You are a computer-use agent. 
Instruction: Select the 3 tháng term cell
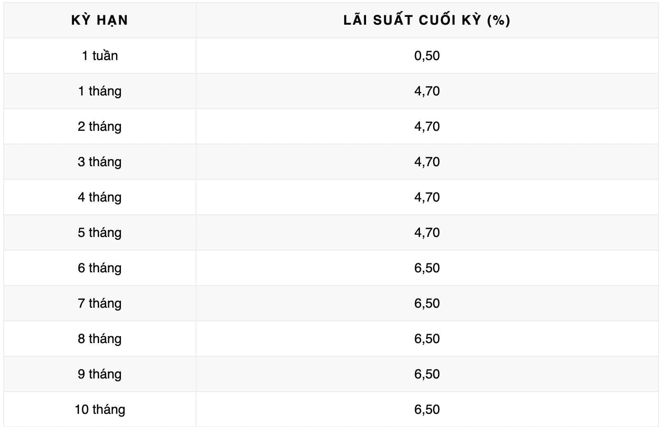[x=100, y=162]
